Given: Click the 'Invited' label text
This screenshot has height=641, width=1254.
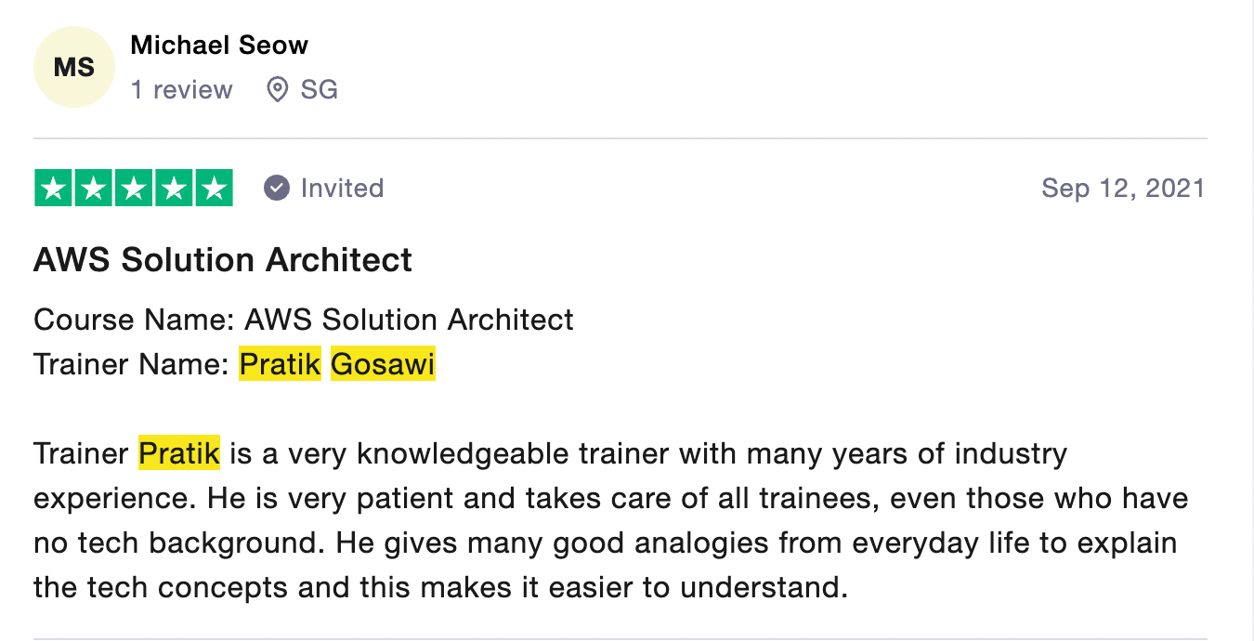Looking at the screenshot, I should point(342,189).
